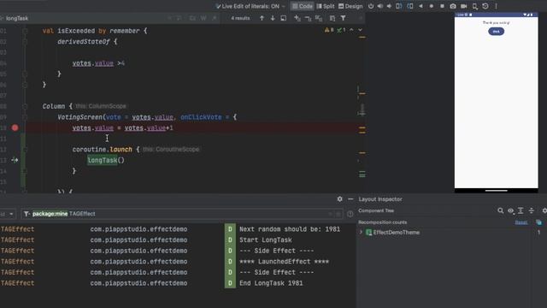This screenshot has height=308, width=547.
Task: Minimize Logcat panel with dash icon
Action: pos(350,199)
